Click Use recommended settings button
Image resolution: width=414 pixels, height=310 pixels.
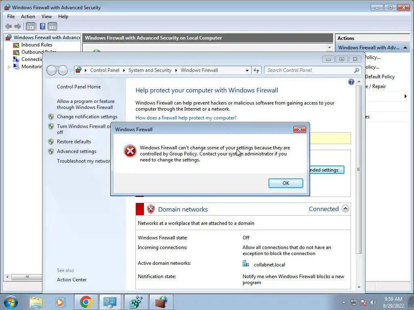pyautogui.click(x=326, y=170)
